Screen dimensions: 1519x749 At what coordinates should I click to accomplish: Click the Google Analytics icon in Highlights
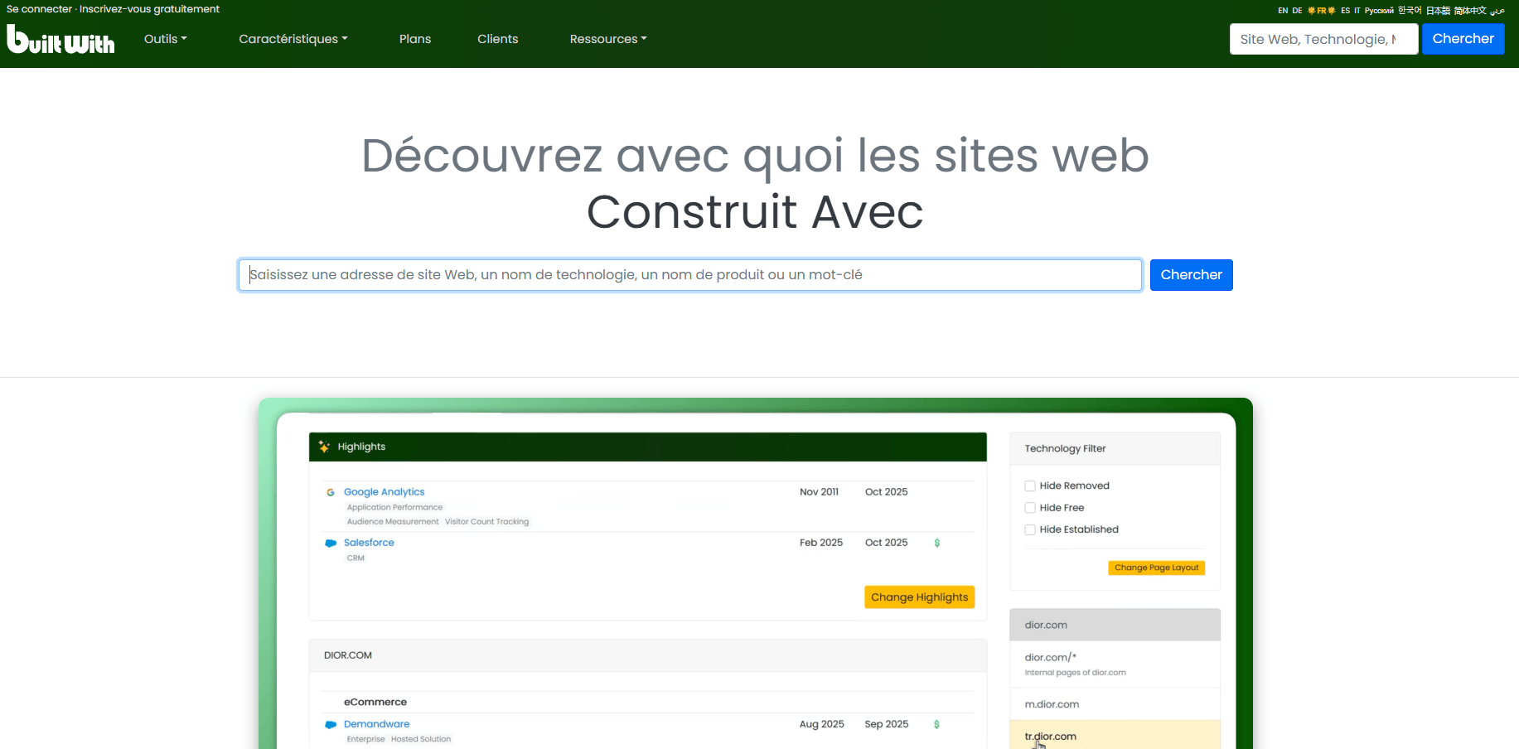330,491
